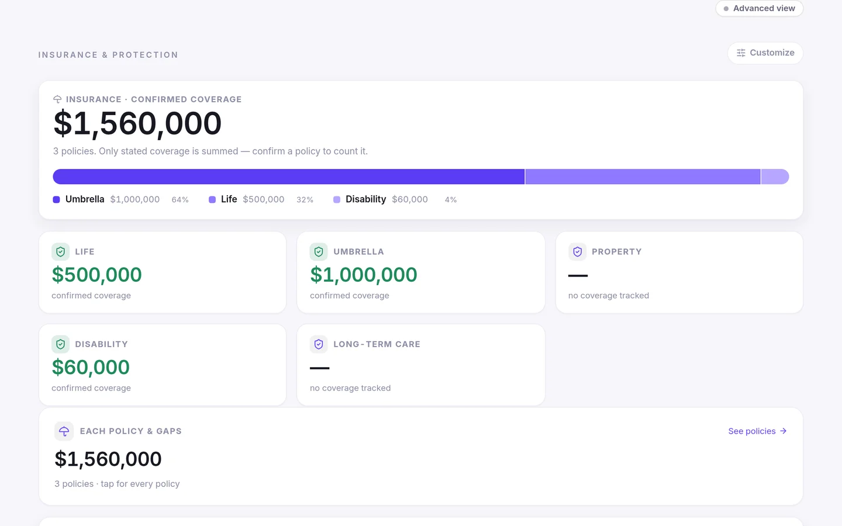This screenshot has height=526, width=842.
Task: Open the Property no coverage card
Action: [x=679, y=272]
